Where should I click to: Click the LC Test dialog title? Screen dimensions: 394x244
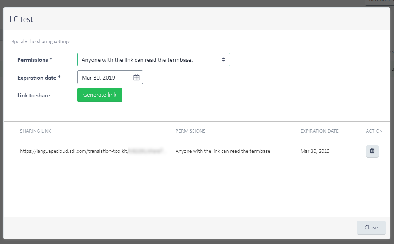[21, 19]
